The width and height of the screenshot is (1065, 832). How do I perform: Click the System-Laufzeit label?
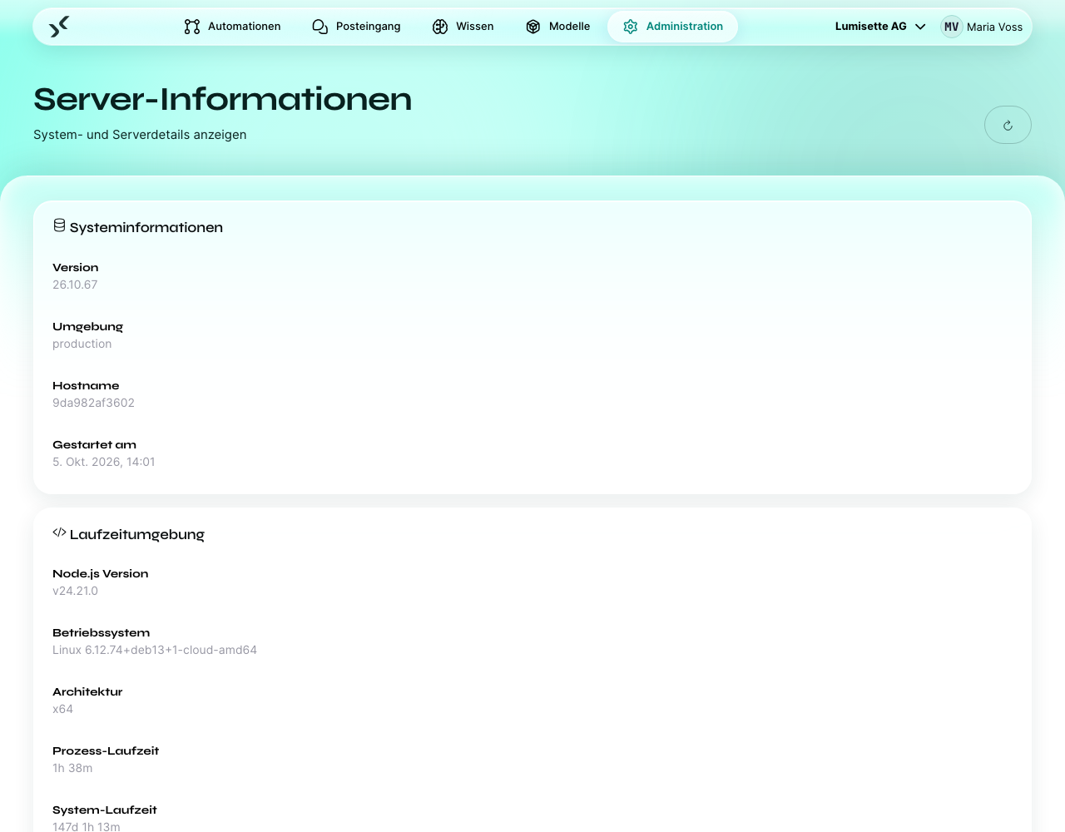(105, 810)
